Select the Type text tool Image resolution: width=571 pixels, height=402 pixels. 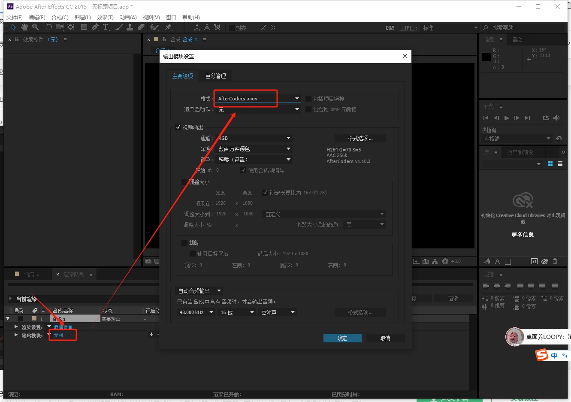coord(106,27)
